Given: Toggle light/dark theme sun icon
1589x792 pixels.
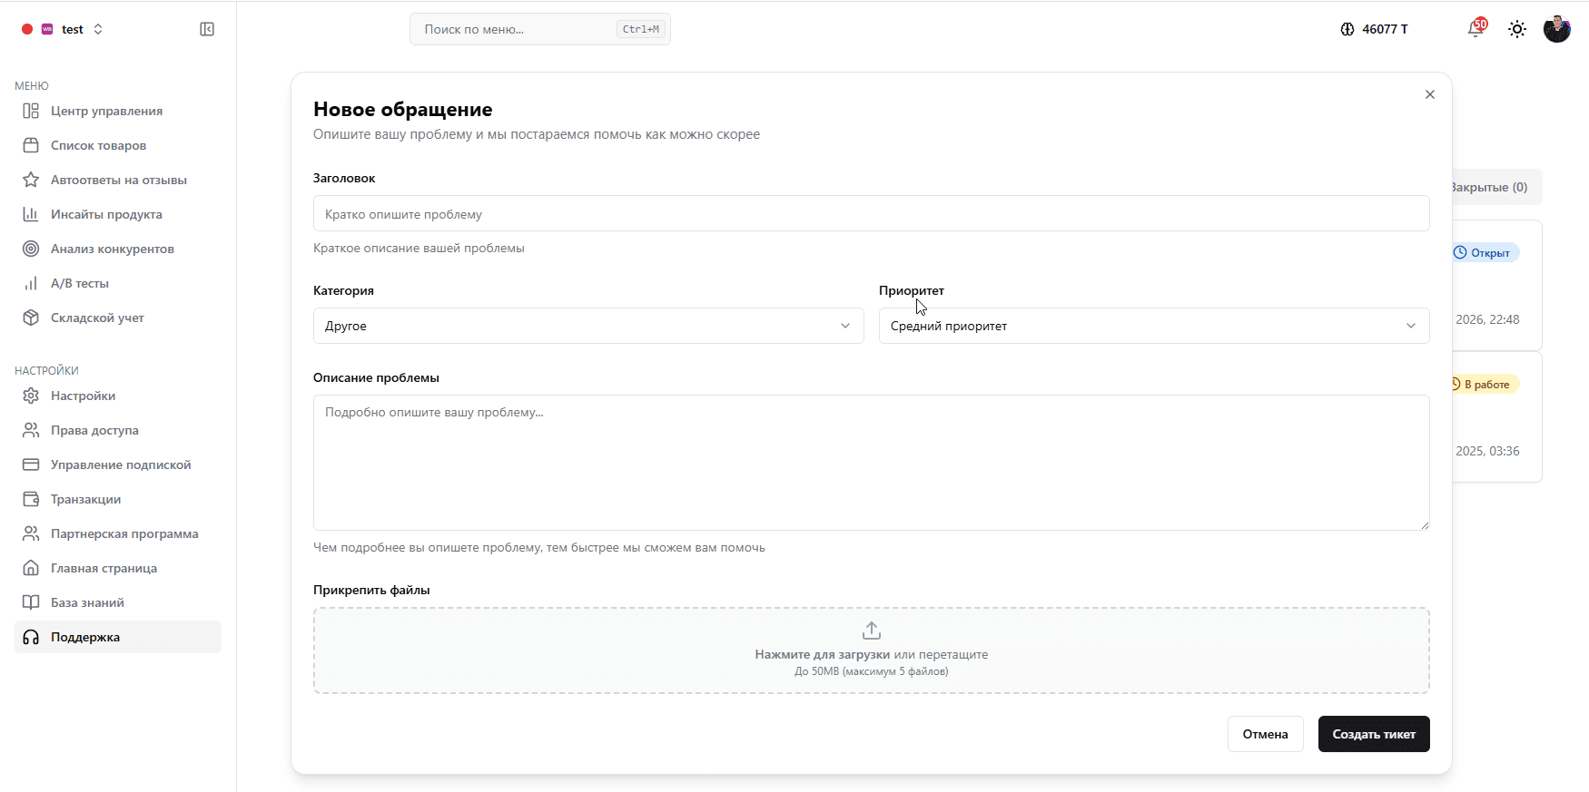Looking at the screenshot, I should [x=1517, y=29].
